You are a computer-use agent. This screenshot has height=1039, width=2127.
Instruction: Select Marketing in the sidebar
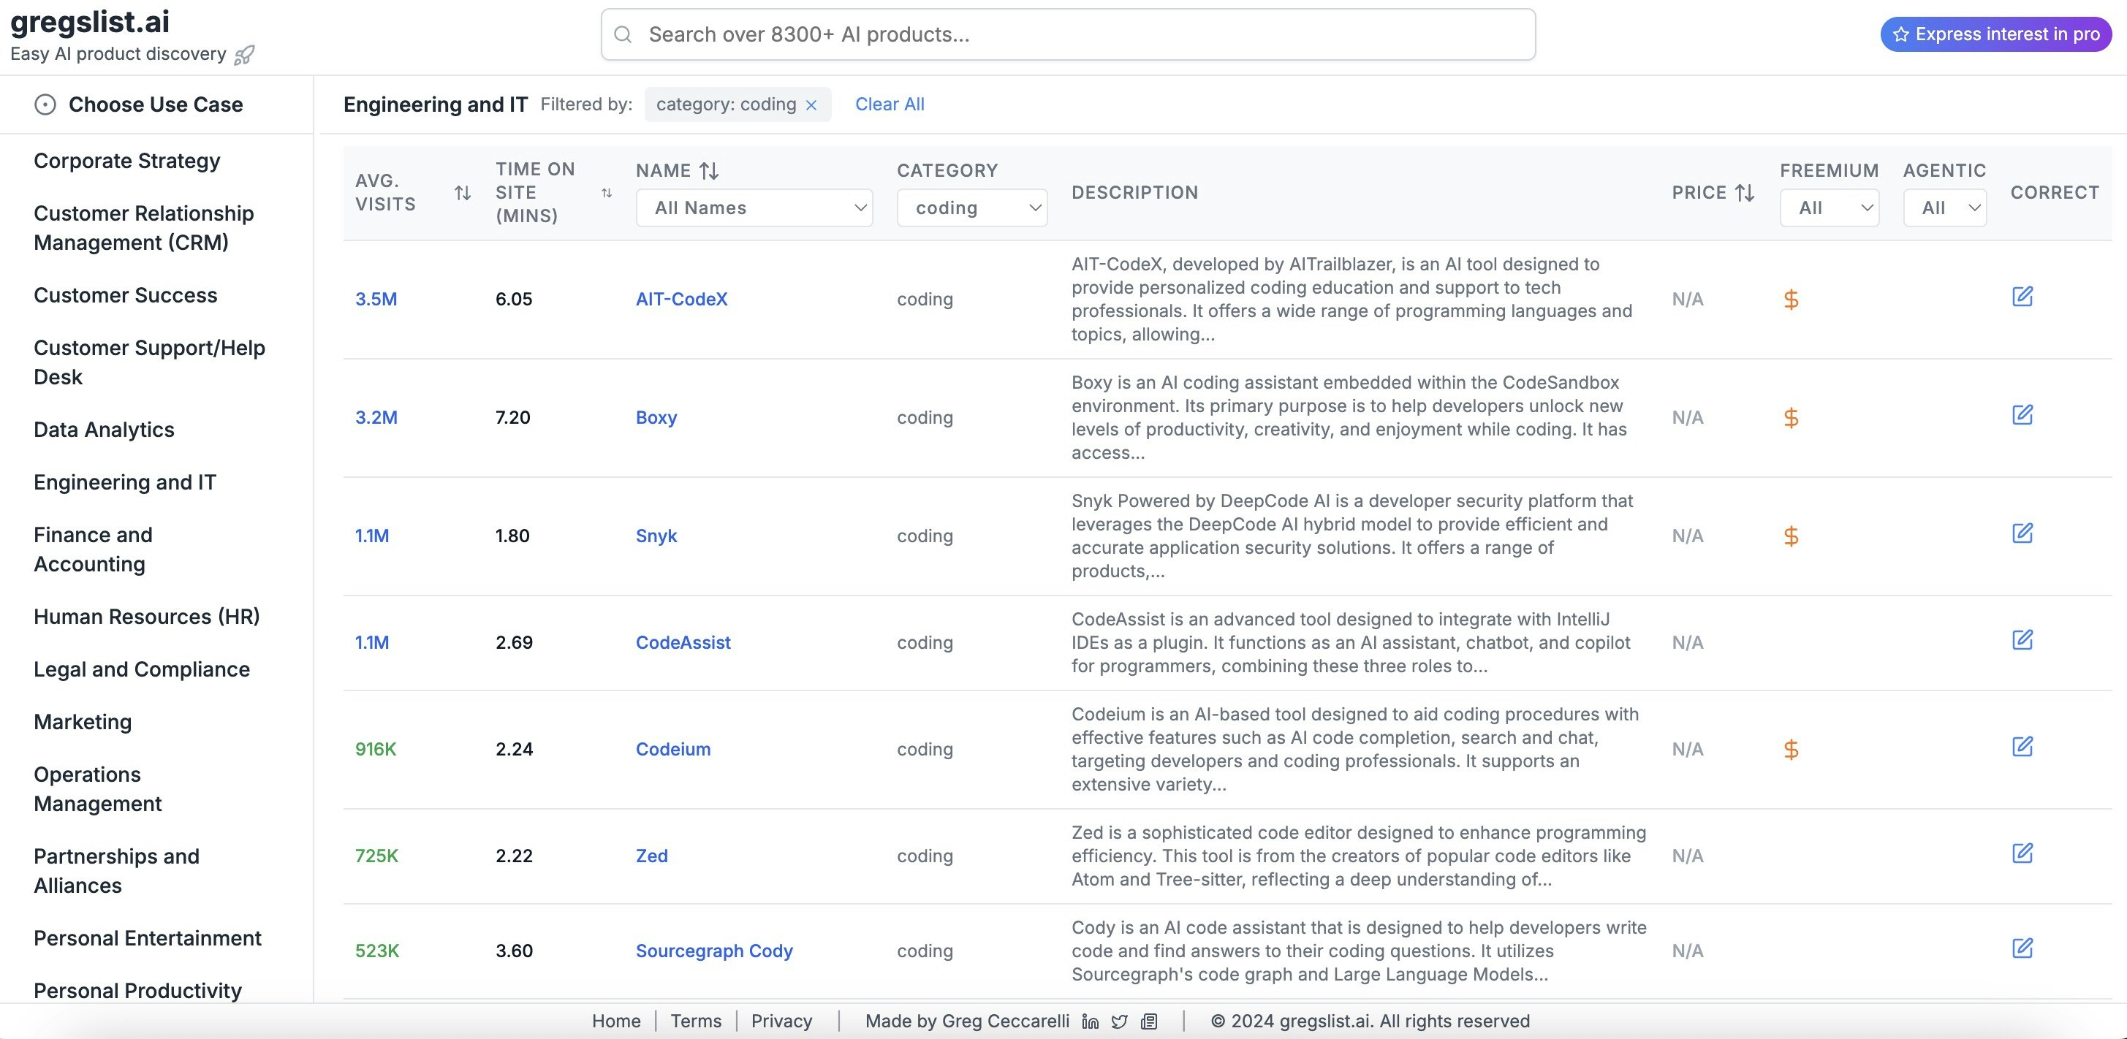coord(83,722)
